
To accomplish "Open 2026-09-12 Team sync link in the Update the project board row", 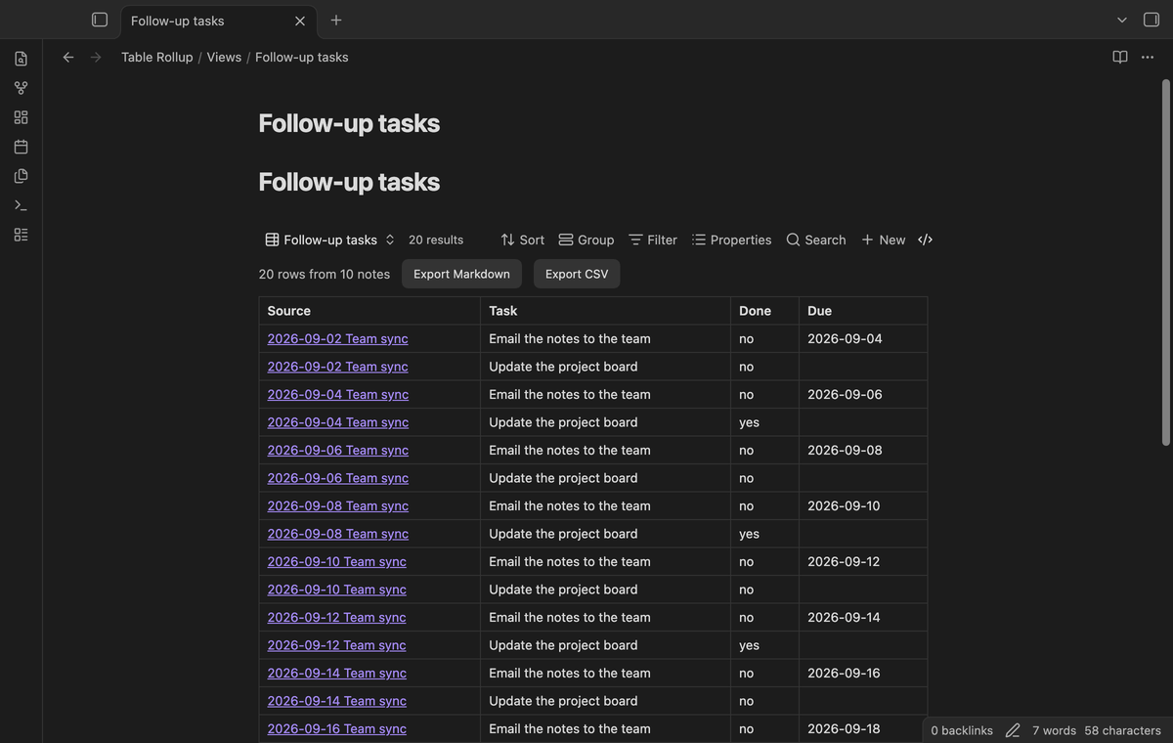I will (336, 645).
